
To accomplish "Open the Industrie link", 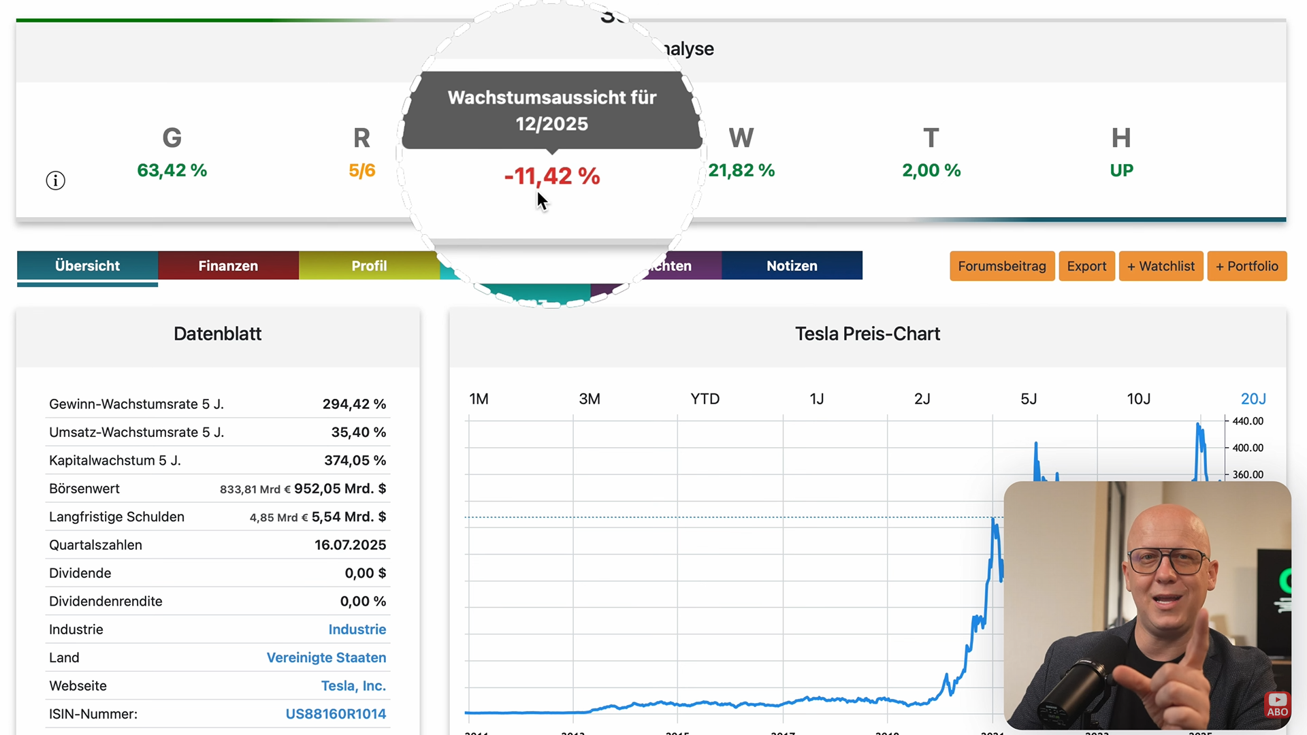I will [357, 630].
